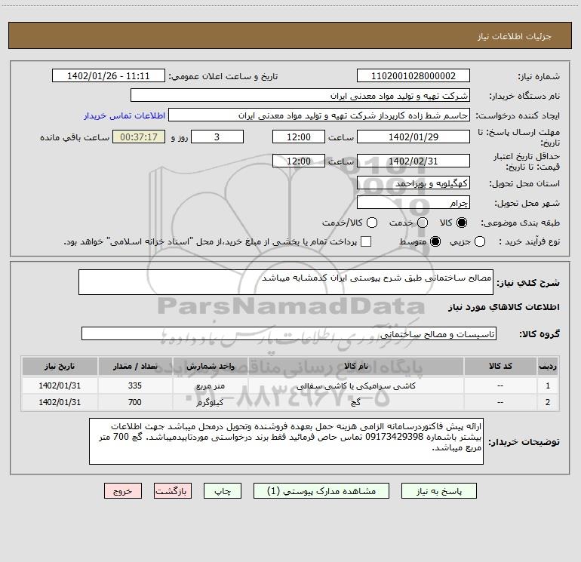The image size is (581, 562).
Task: Click the date 1402/01/31 in کاشی row
Action: [60, 385]
